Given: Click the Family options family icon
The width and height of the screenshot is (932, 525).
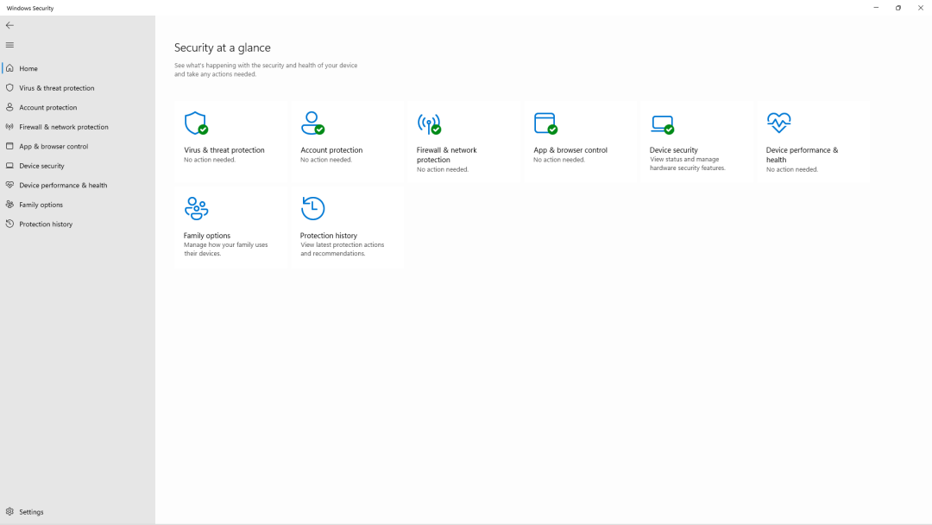Looking at the screenshot, I should click(197, 208).
